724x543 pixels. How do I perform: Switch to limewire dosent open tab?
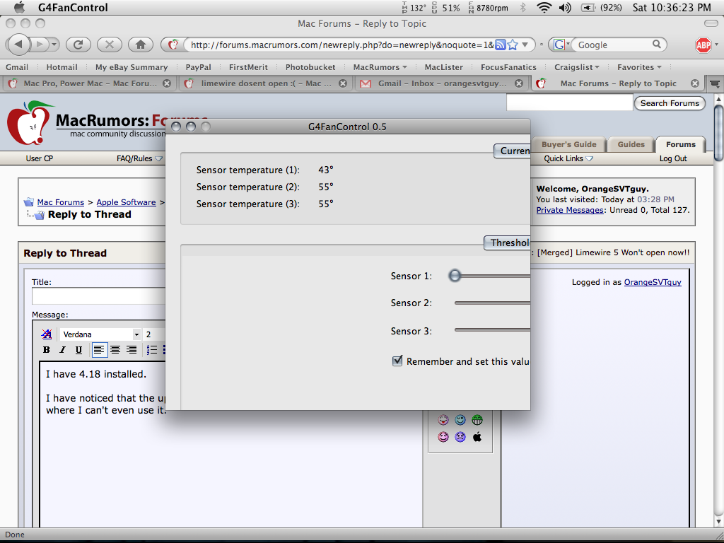(266, 83)
